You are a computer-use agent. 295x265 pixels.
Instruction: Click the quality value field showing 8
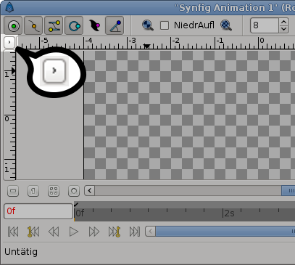pyautogui.click(x=265, y=25)
